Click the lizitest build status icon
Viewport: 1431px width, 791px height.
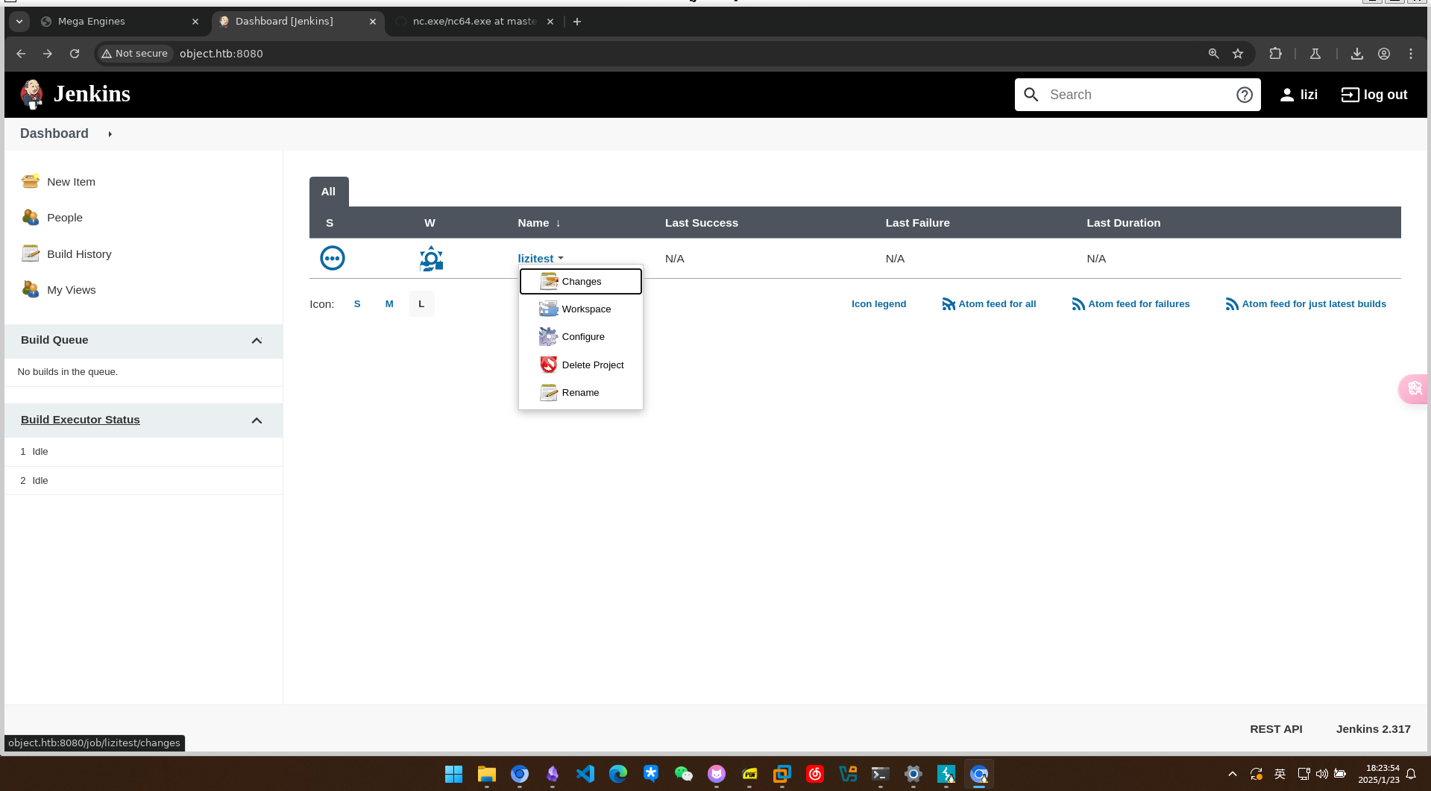pyautogui.click(x=332, y=259)
